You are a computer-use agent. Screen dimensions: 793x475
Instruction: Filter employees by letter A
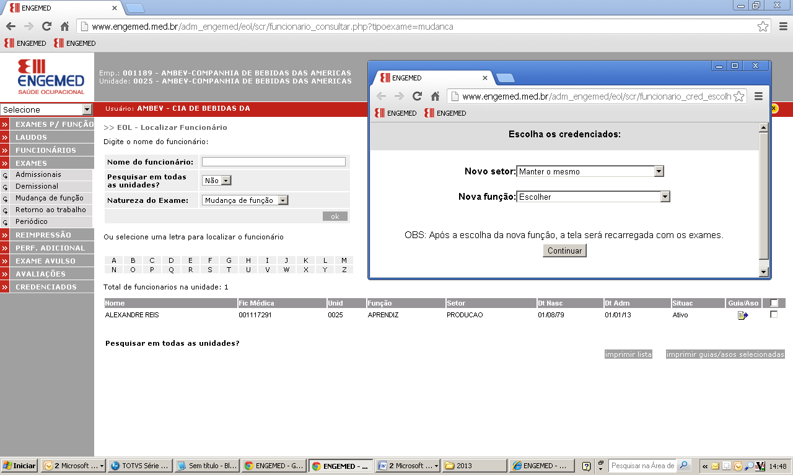coord(114,260)
